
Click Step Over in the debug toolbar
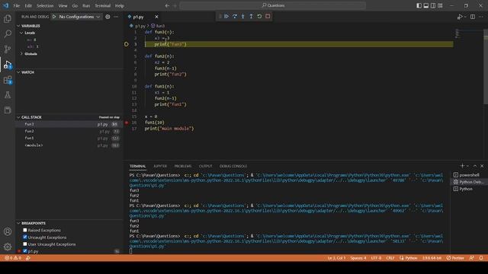235,16
